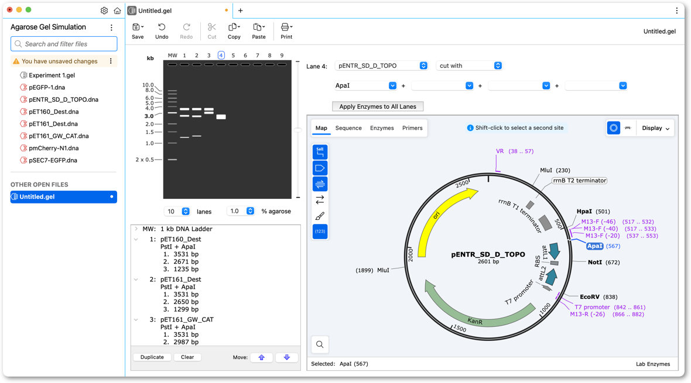This screenshot has width=691, height=383.
Task: Switch to the Sequence tab
Action: (348, 128)
